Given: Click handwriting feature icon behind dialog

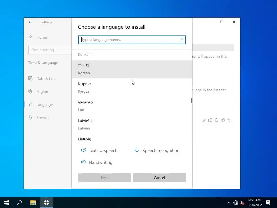Looking at the screenshot, I should (223, 120).
